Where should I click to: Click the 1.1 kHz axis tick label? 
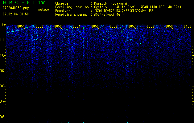2,40
